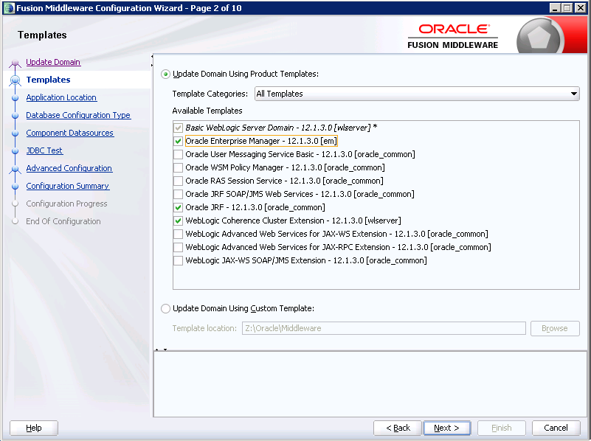
Task: Click the message pane collapse arrows
Action: coord(161,350)
